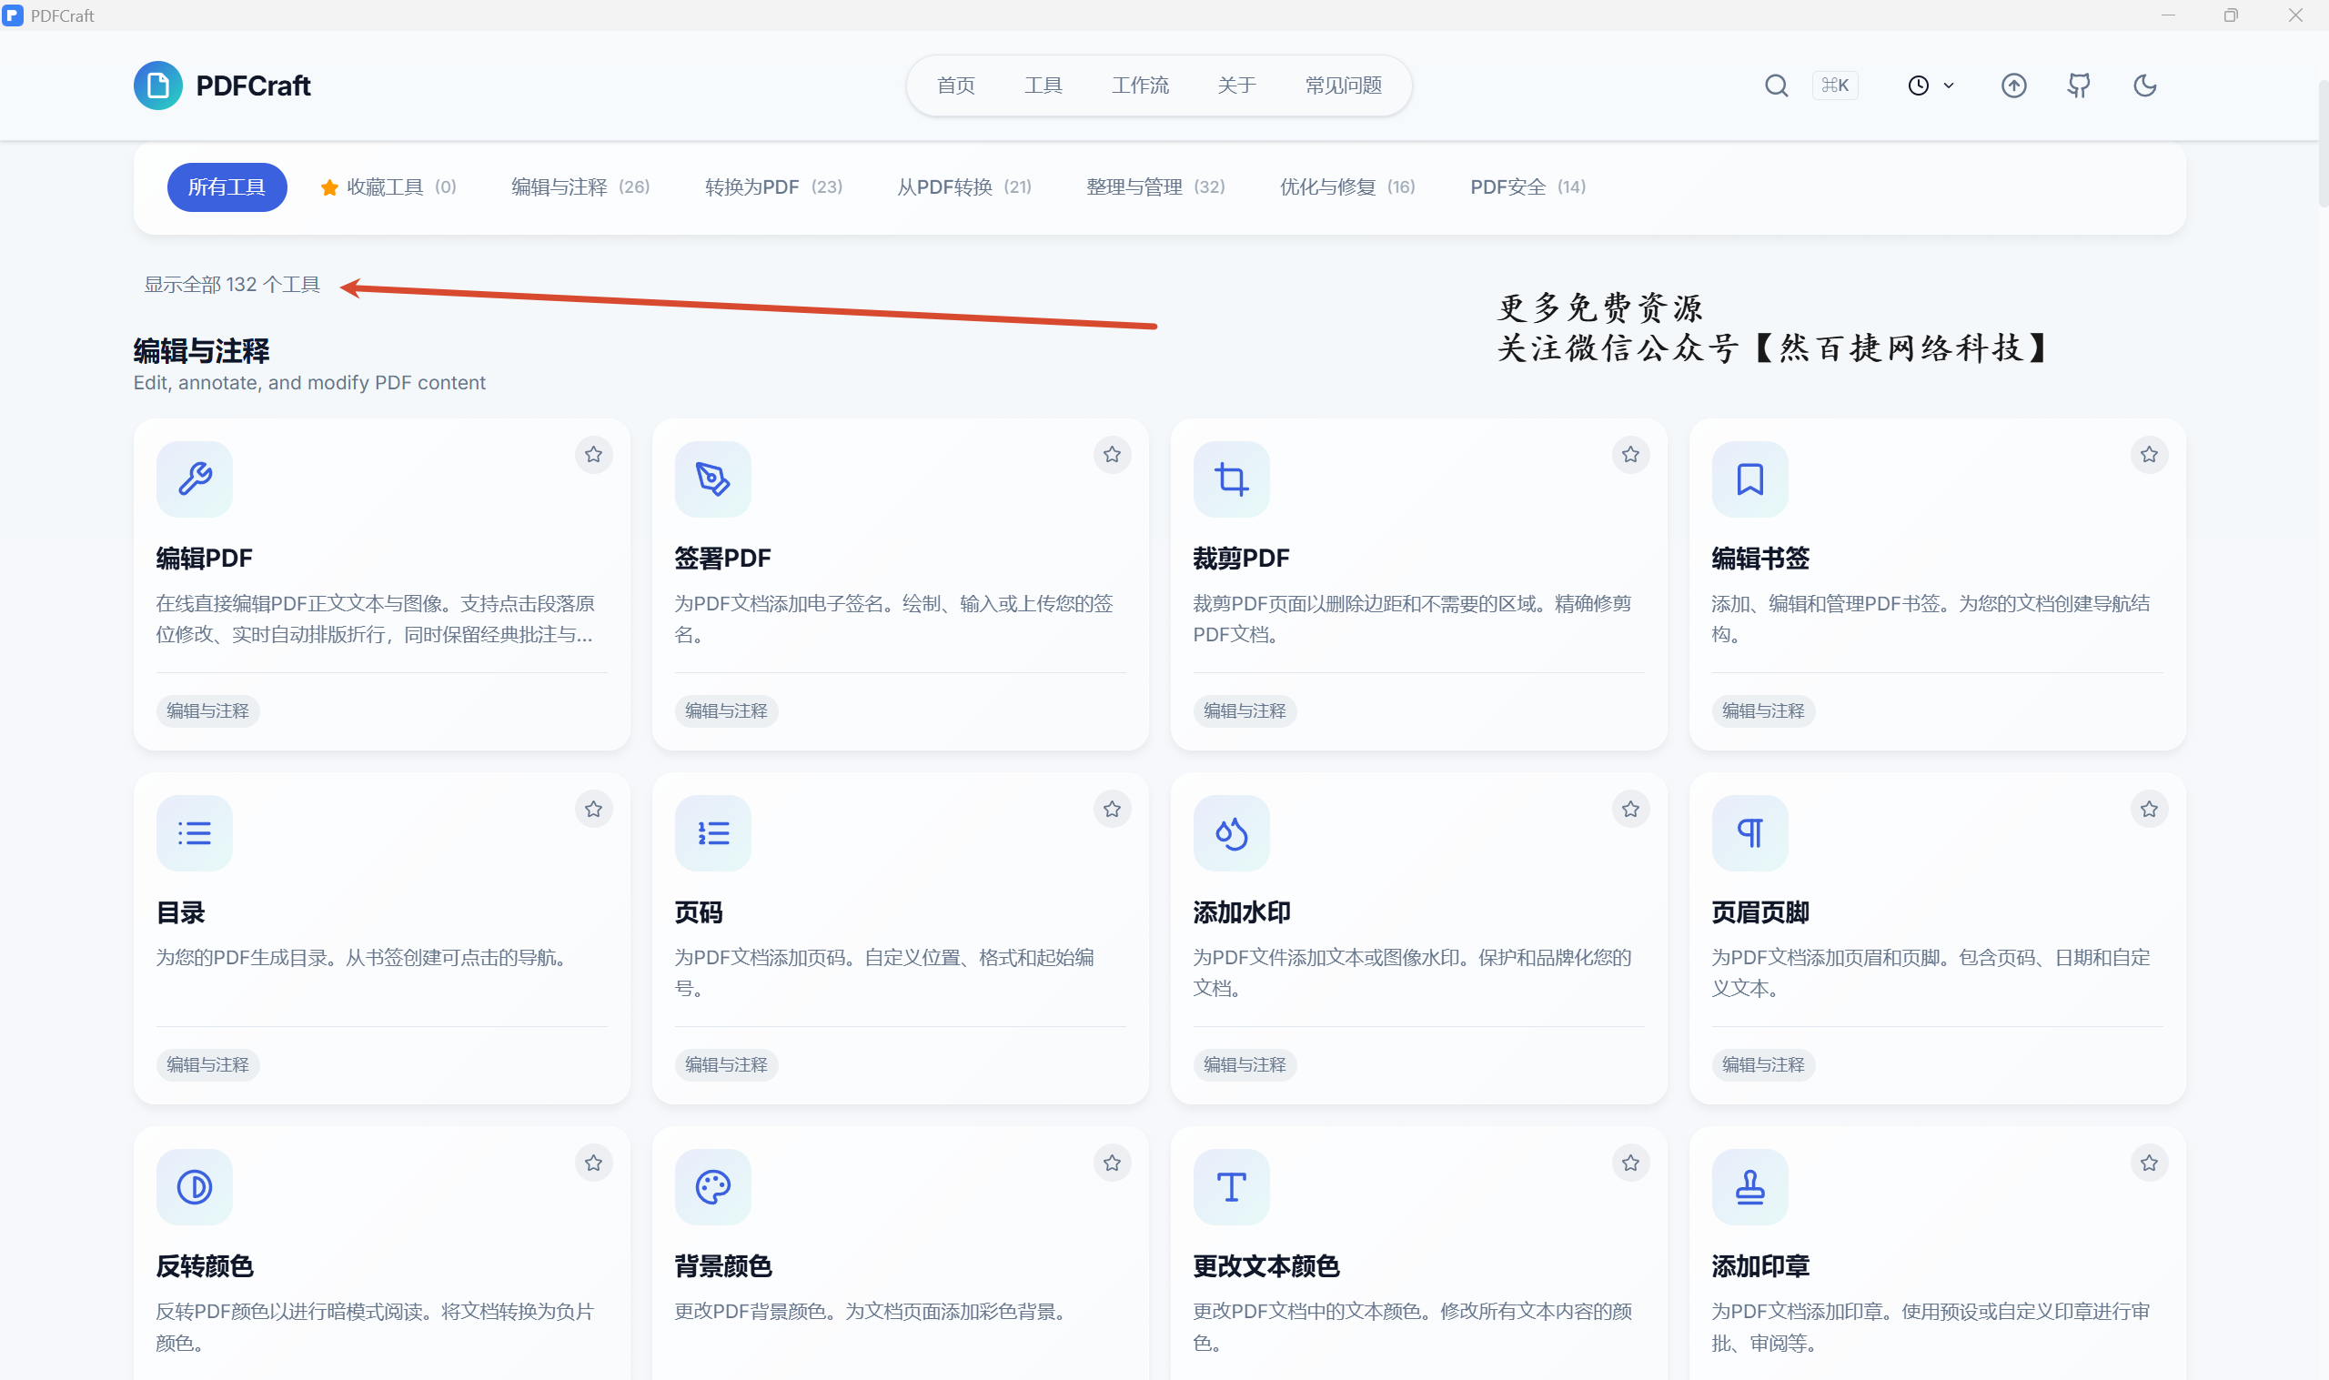The height and width of the screenshot is (1380, 2329).
Task: Go to 首页 in navigation
Action: pyautogui.click(x=955, y=86)
